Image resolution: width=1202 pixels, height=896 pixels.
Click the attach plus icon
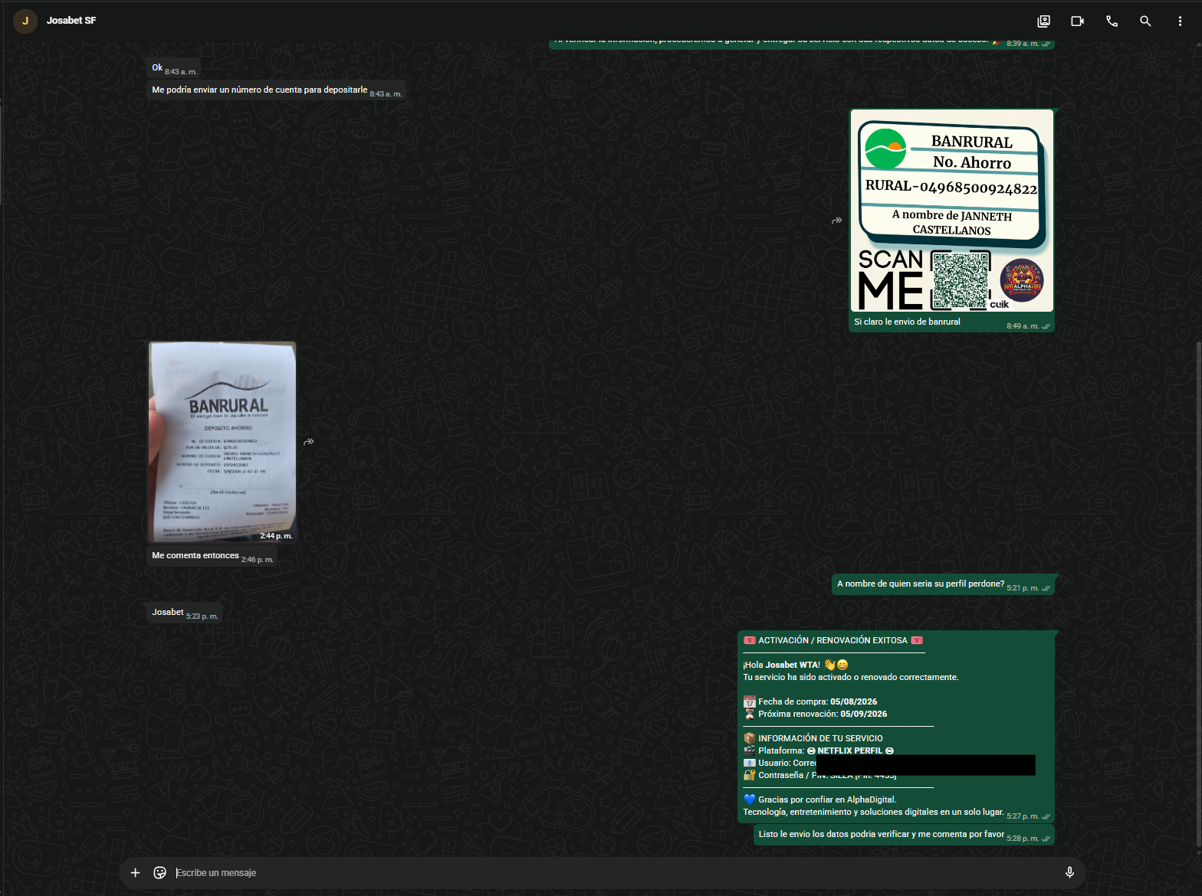[135, 872]
